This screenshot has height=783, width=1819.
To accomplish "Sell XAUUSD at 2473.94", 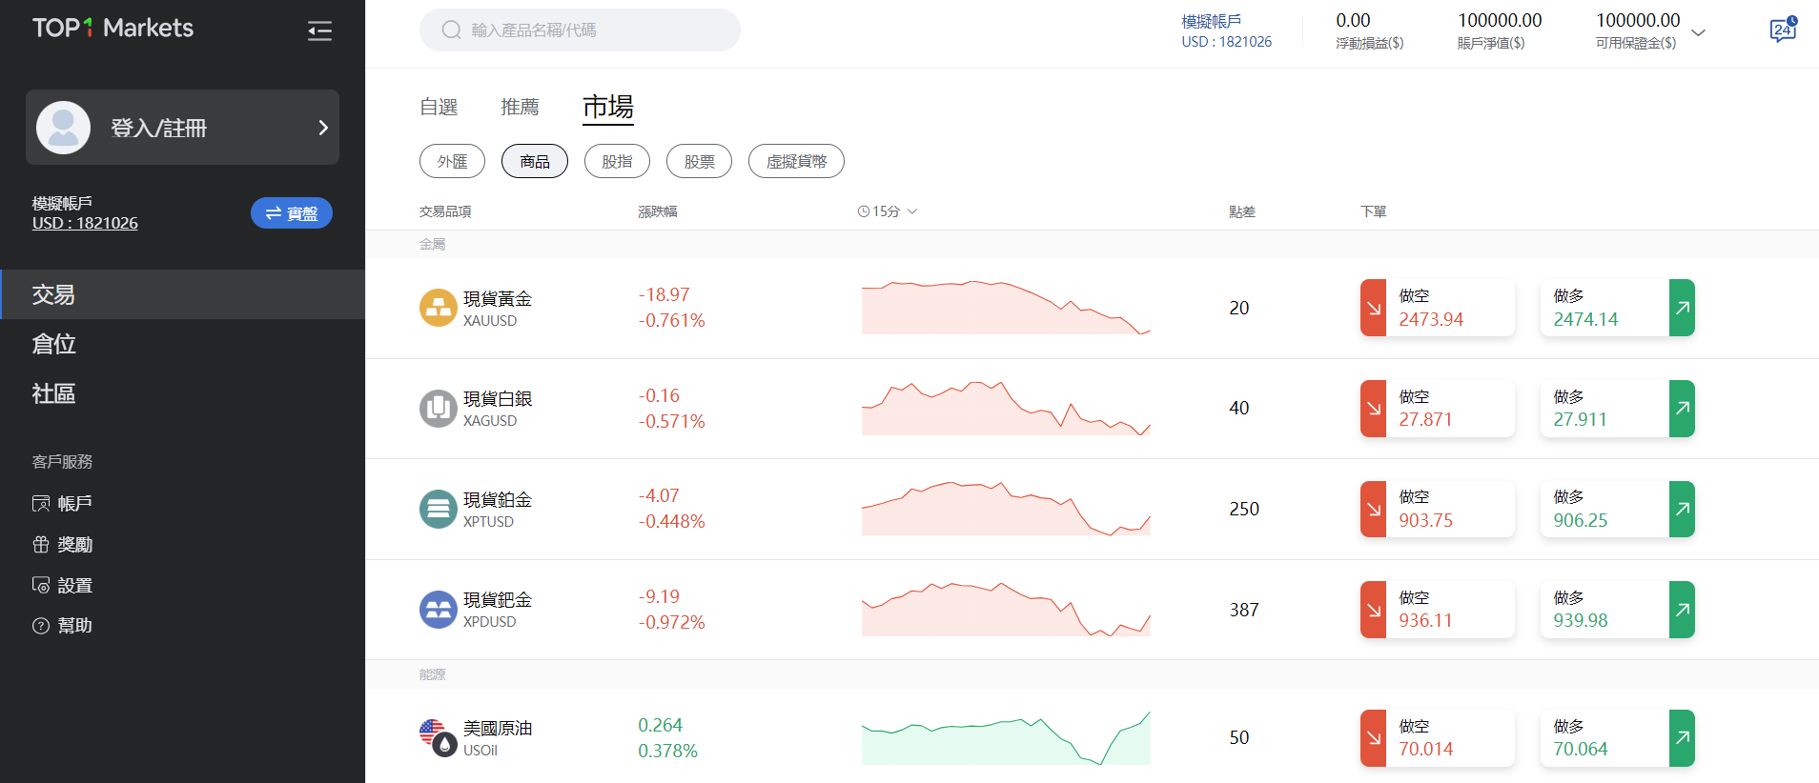I will [1438, 308].
